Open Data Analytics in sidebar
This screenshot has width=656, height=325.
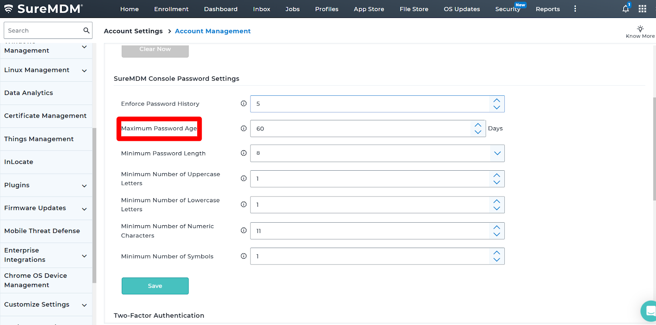[46, 93]
